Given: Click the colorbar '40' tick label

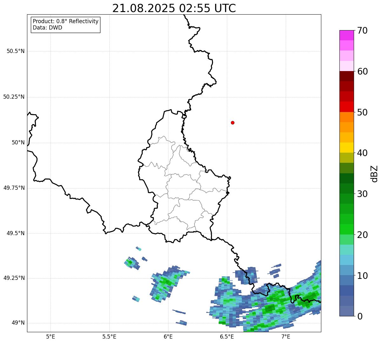Looking at the screenshot, I should pos(362,153).
